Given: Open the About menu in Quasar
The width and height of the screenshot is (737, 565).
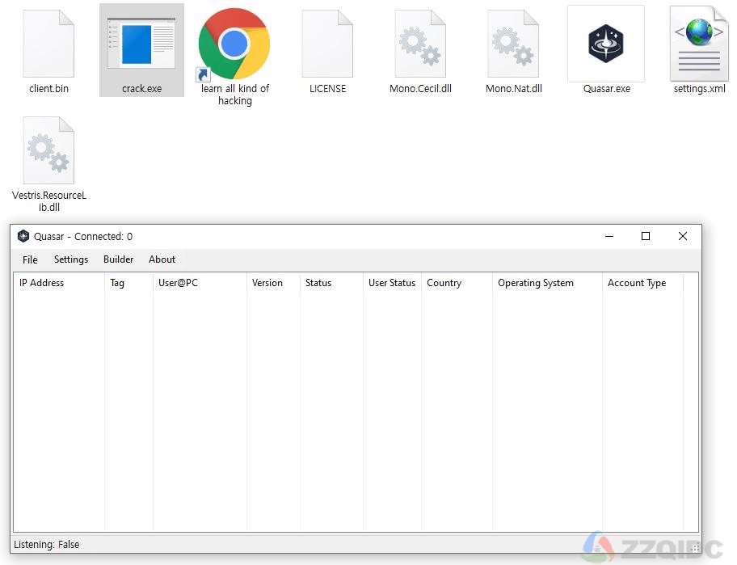Looking at the screenshot, I should [162, 259].
